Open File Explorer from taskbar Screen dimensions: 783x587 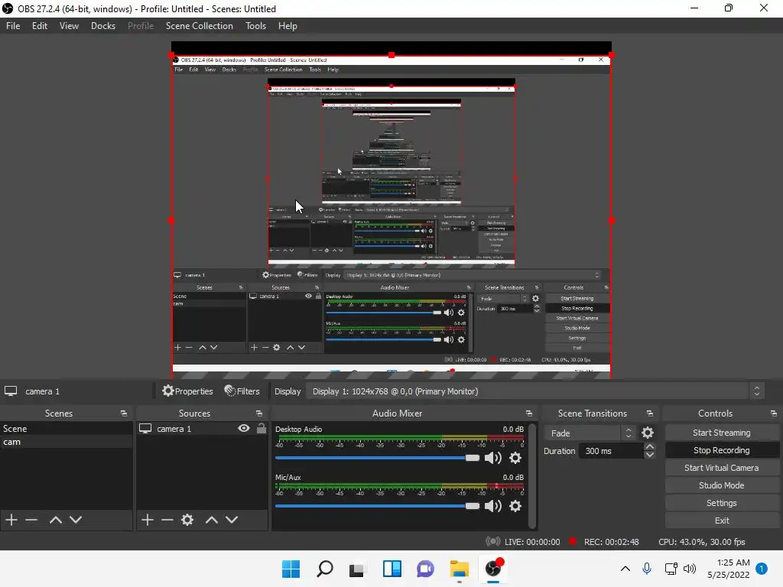[x=459, y=569]
